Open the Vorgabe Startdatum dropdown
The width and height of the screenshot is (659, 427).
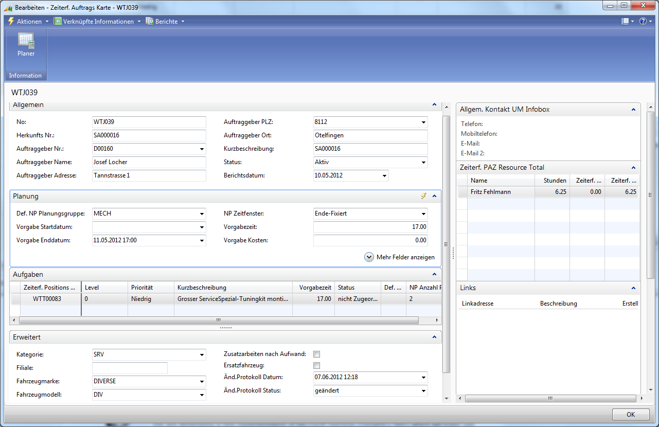[201, 227]
